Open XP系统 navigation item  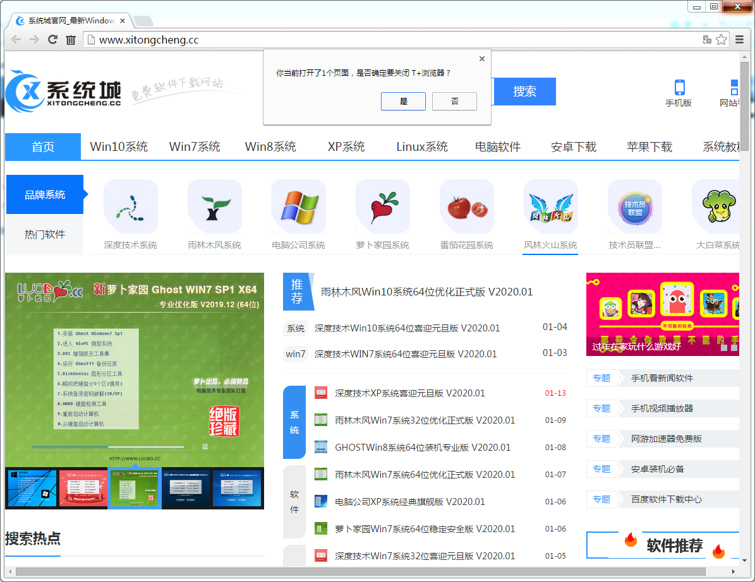346,146
